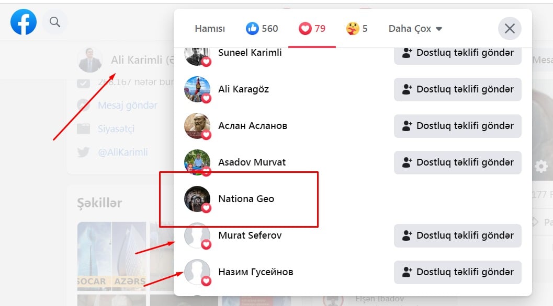553x306 pixels.
Task: Switch to the Hamısı reactions tab
Action: click(x=210, y=29)
